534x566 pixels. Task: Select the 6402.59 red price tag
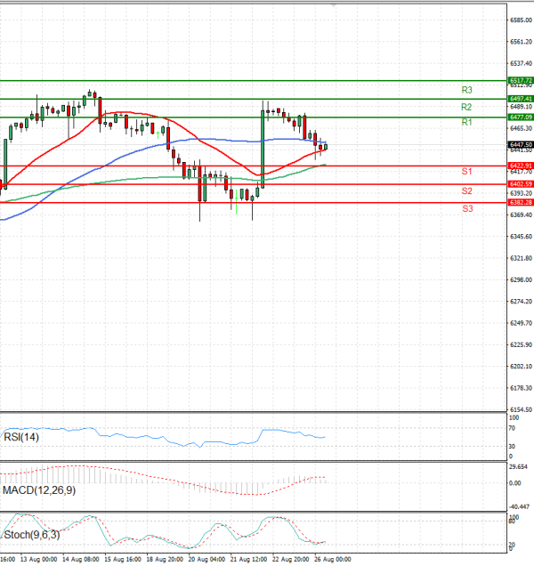click(x=521, y=184)
